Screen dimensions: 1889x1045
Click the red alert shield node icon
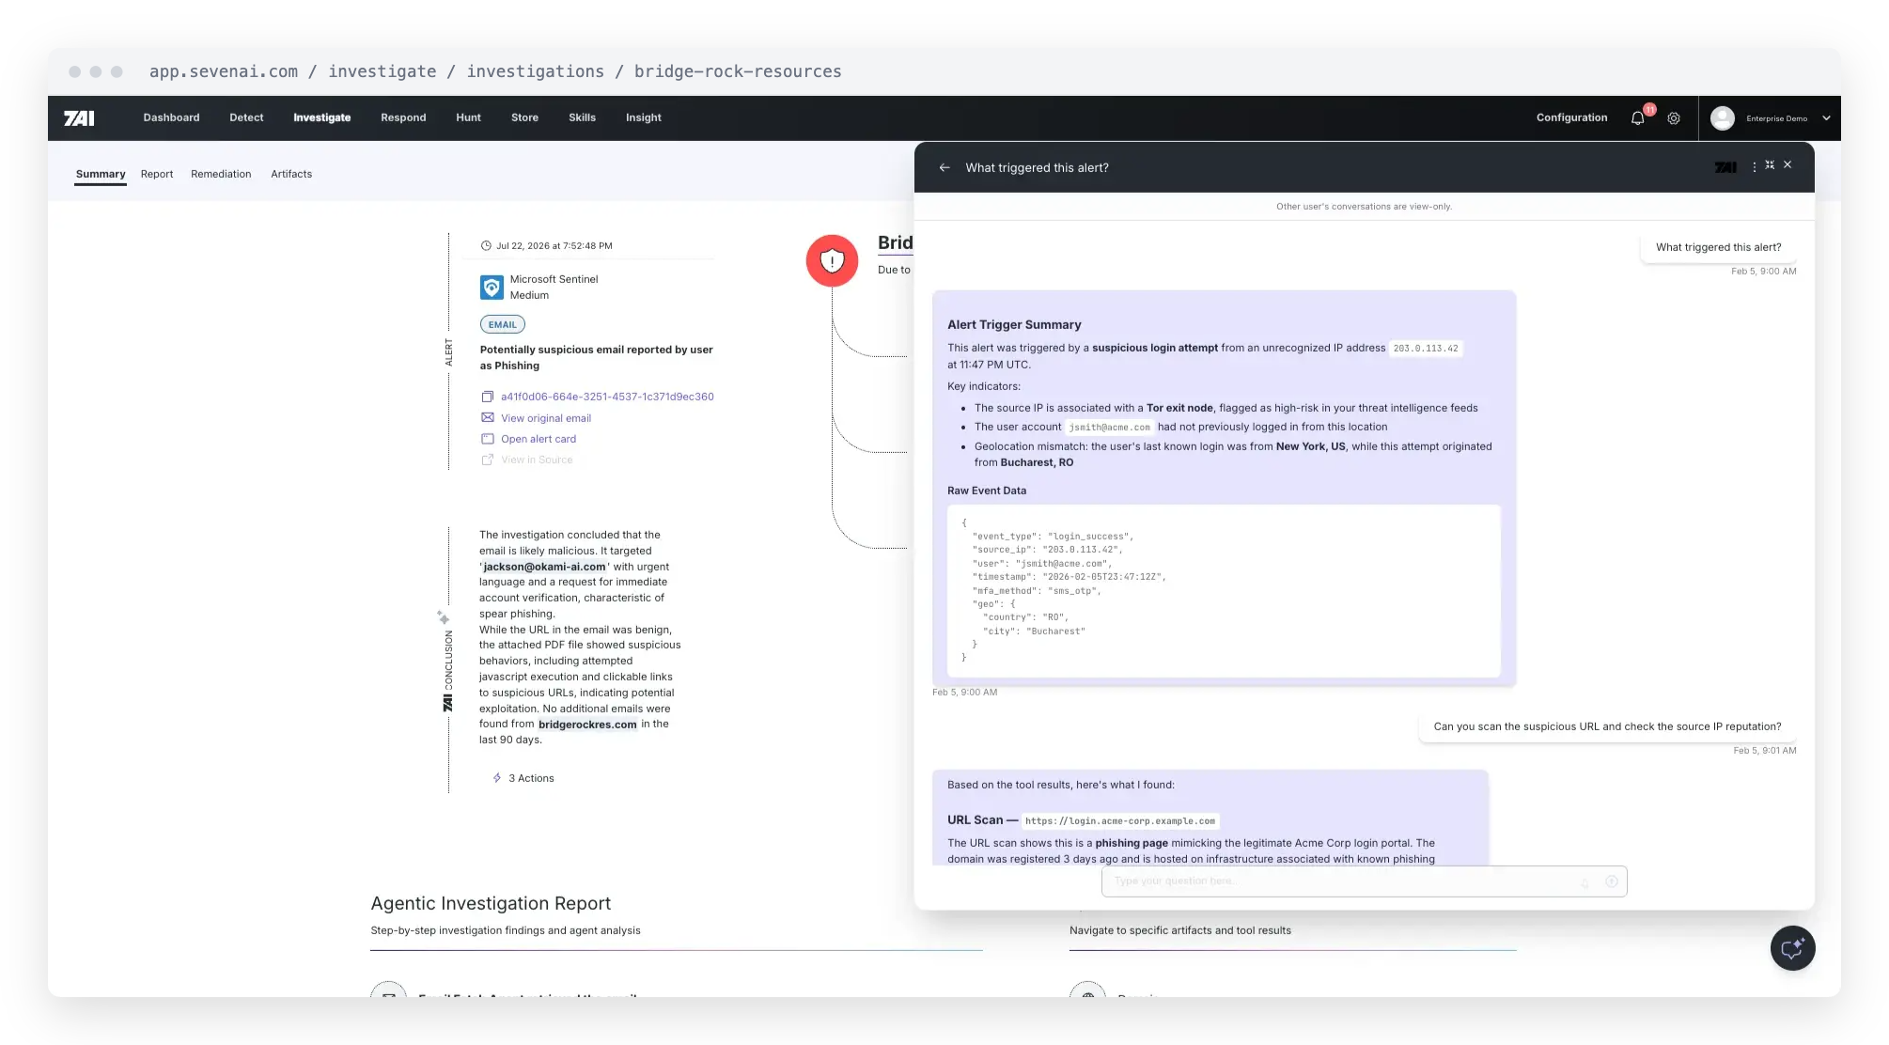tap(832, 261)
